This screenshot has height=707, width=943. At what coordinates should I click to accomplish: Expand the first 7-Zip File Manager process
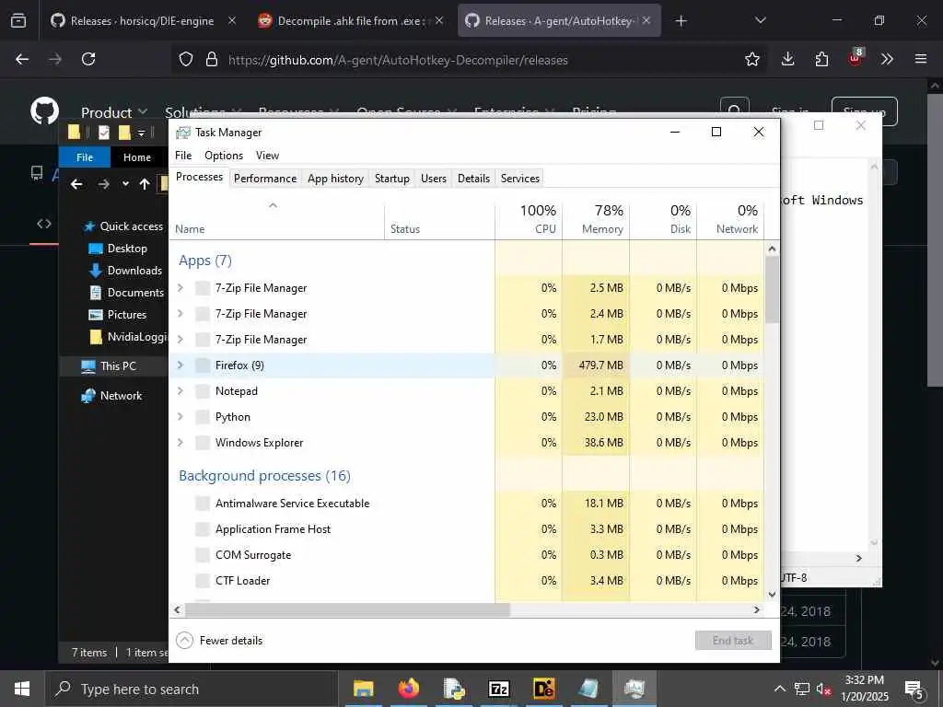click(180, 288)
